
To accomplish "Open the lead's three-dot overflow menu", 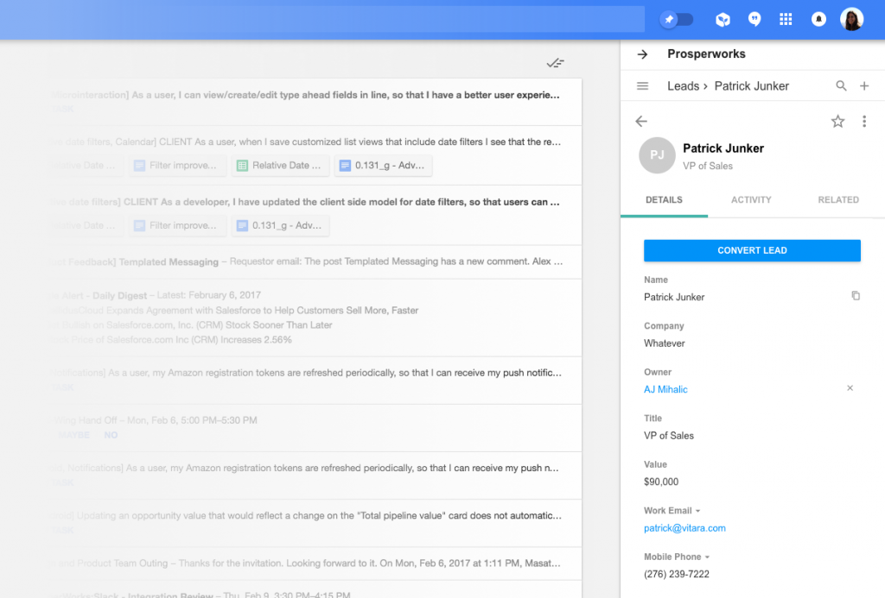I will click(864, 122).
